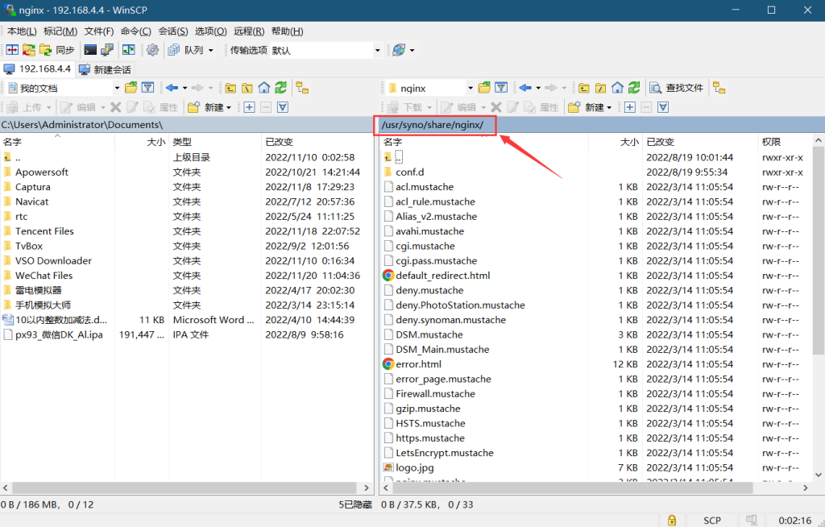
Task: Open the 文件(F) menu
Action: [99, 31]
